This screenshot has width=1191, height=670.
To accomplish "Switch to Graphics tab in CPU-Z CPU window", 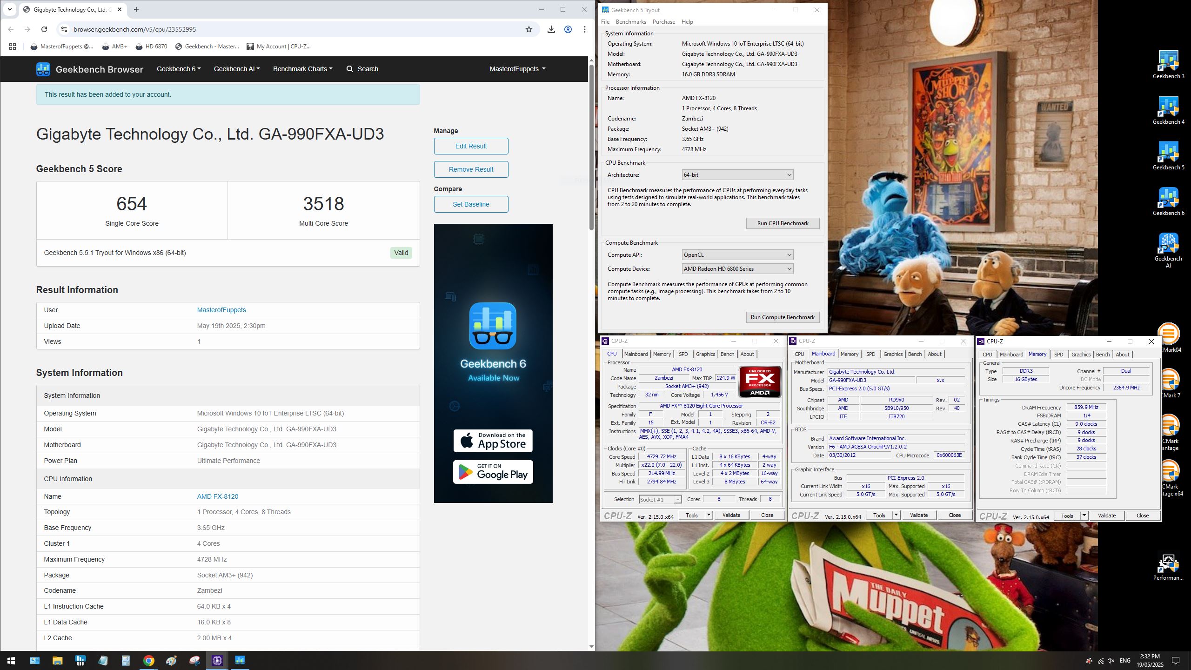I will tap(706, 354).
